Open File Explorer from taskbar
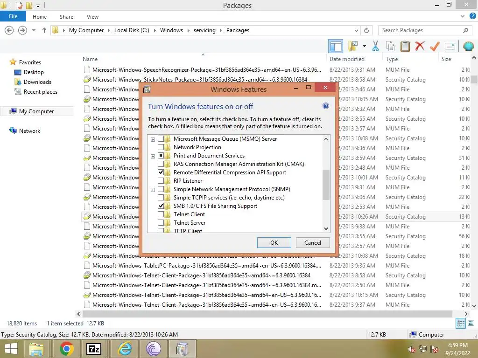Image resolution: width=478 pixels, height=358 pixels. pyautogui.click(x=36, y=349)
